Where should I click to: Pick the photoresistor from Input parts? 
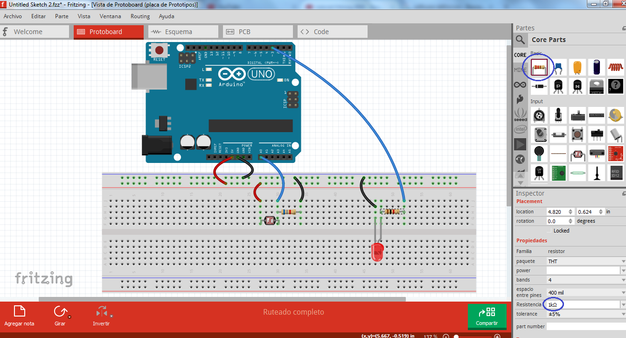577,154
